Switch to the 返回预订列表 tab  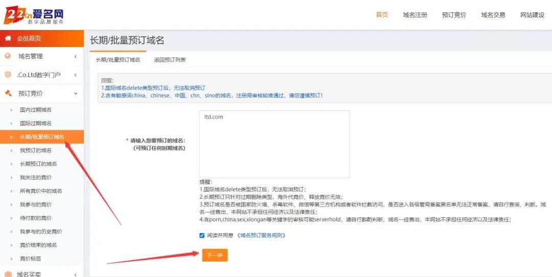coord(170,60)
